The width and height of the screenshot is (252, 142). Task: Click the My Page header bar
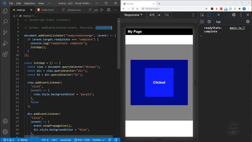(159, 32)
